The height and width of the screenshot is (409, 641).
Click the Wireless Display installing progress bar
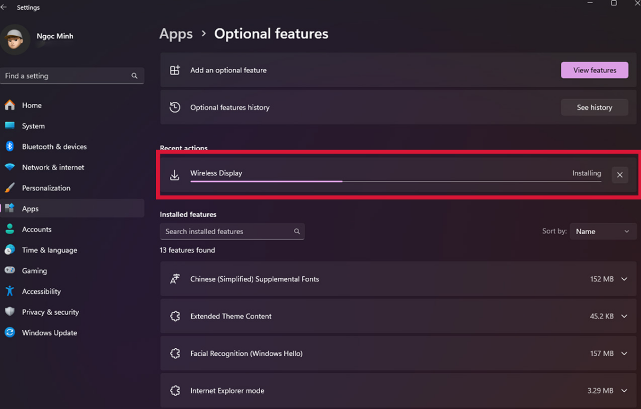pyautogui.click(x=395, y=181)
